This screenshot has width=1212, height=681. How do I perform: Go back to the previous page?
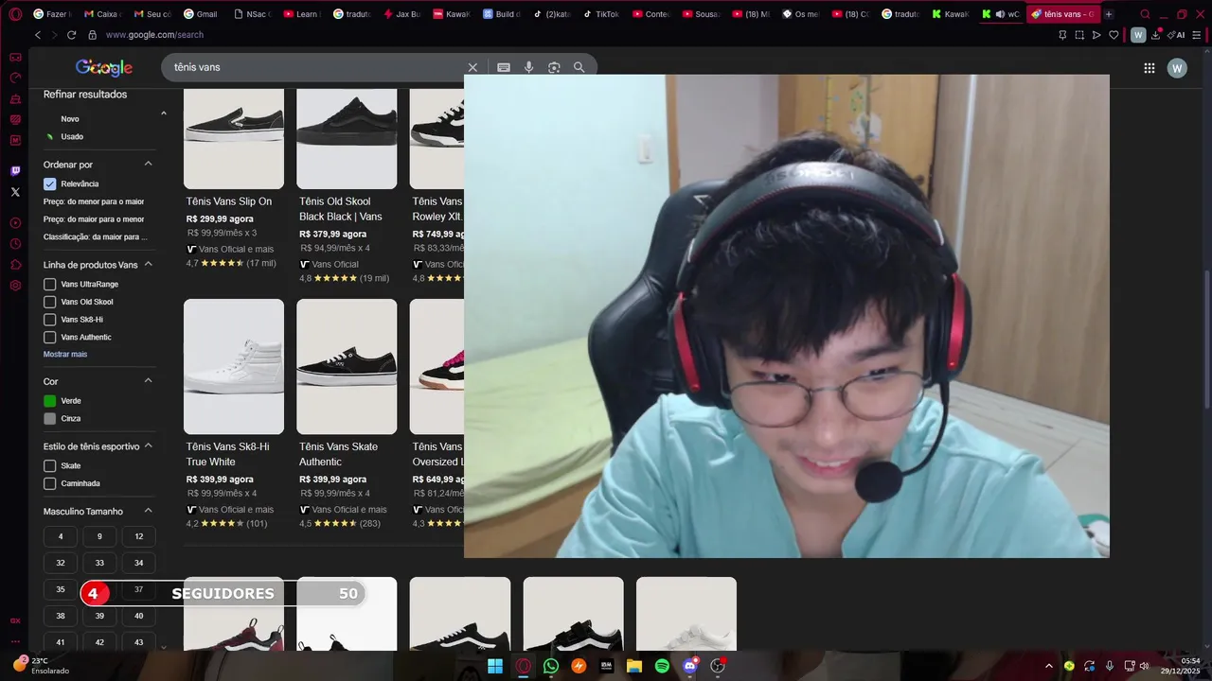click(38, 35)
